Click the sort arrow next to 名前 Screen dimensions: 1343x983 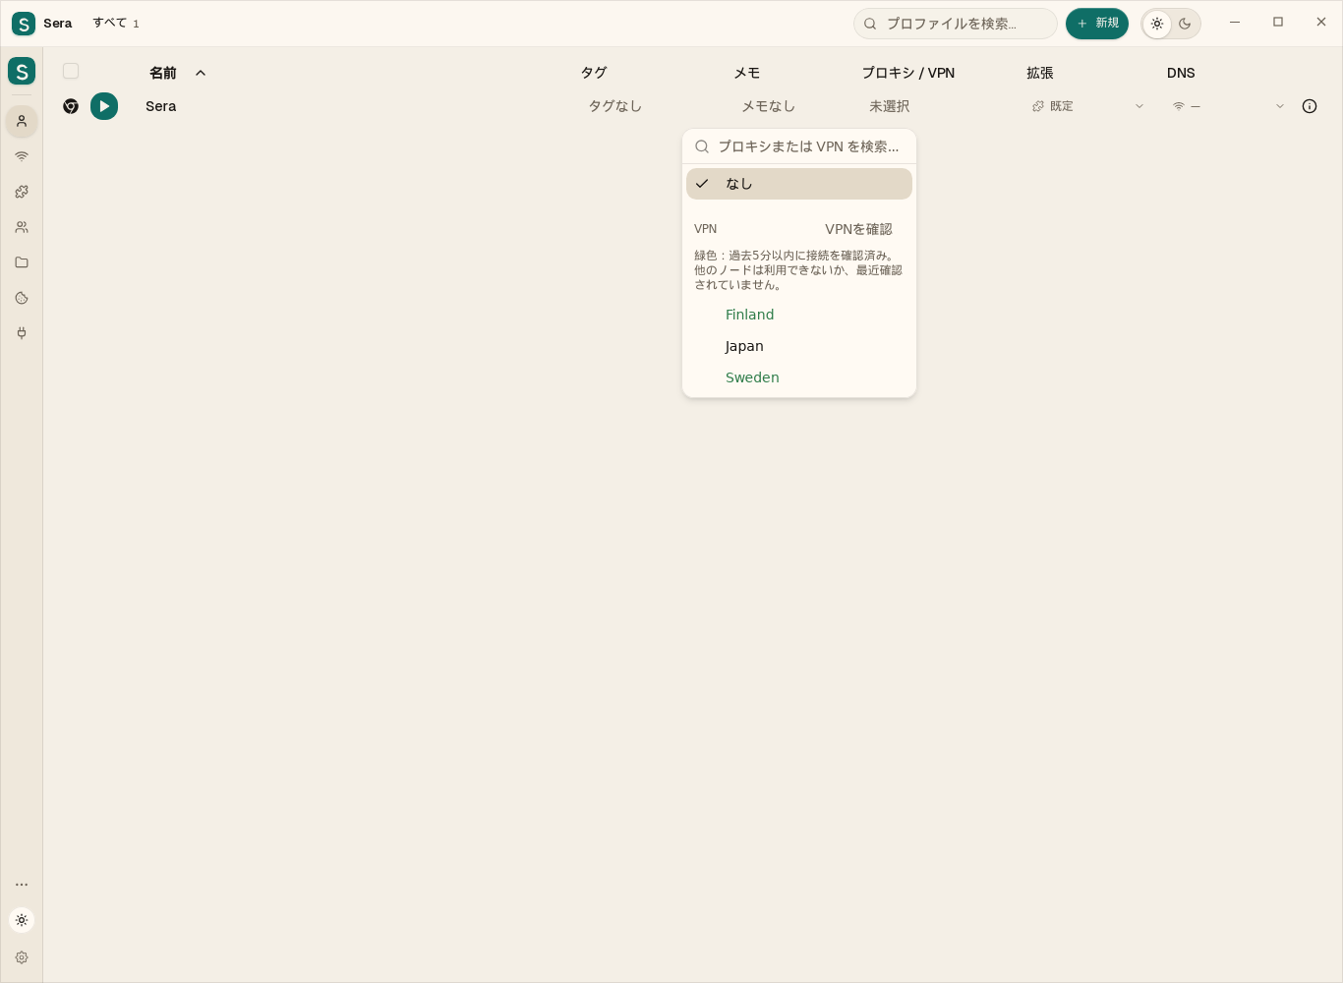201,73
